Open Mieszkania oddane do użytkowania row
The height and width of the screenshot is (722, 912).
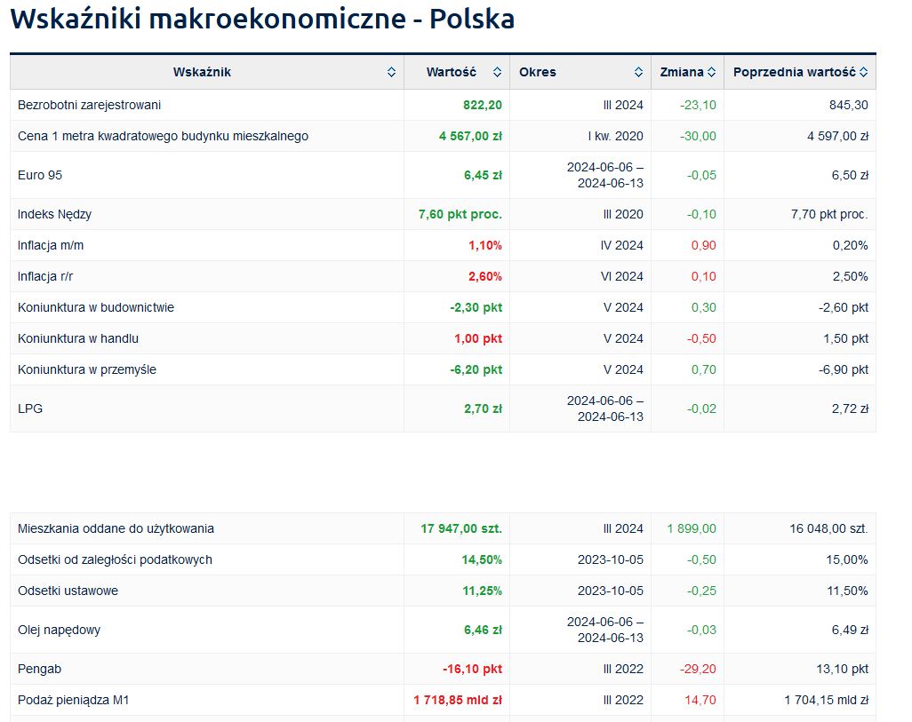[116, 528]
